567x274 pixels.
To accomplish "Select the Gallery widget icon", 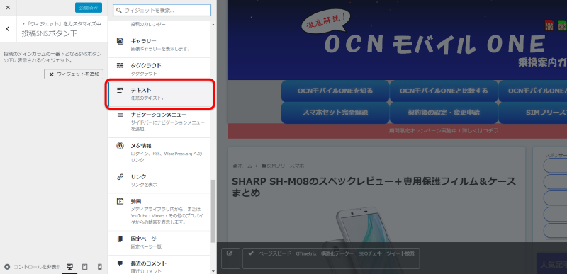I will (x=120, y=41).
